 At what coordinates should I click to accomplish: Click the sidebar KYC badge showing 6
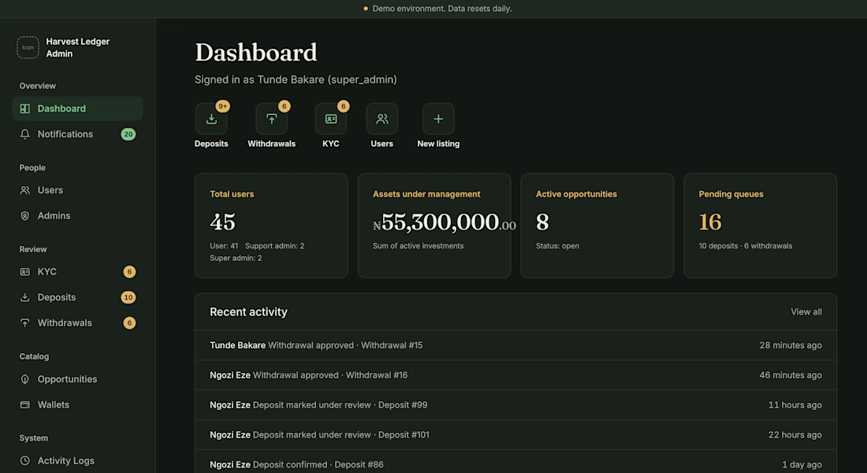click(x=129, y=272)
